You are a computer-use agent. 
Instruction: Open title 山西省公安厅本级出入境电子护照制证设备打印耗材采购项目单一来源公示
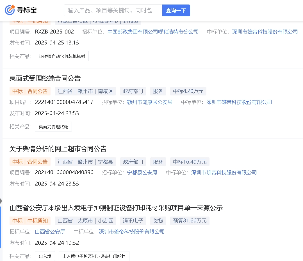tap(116, 208)
